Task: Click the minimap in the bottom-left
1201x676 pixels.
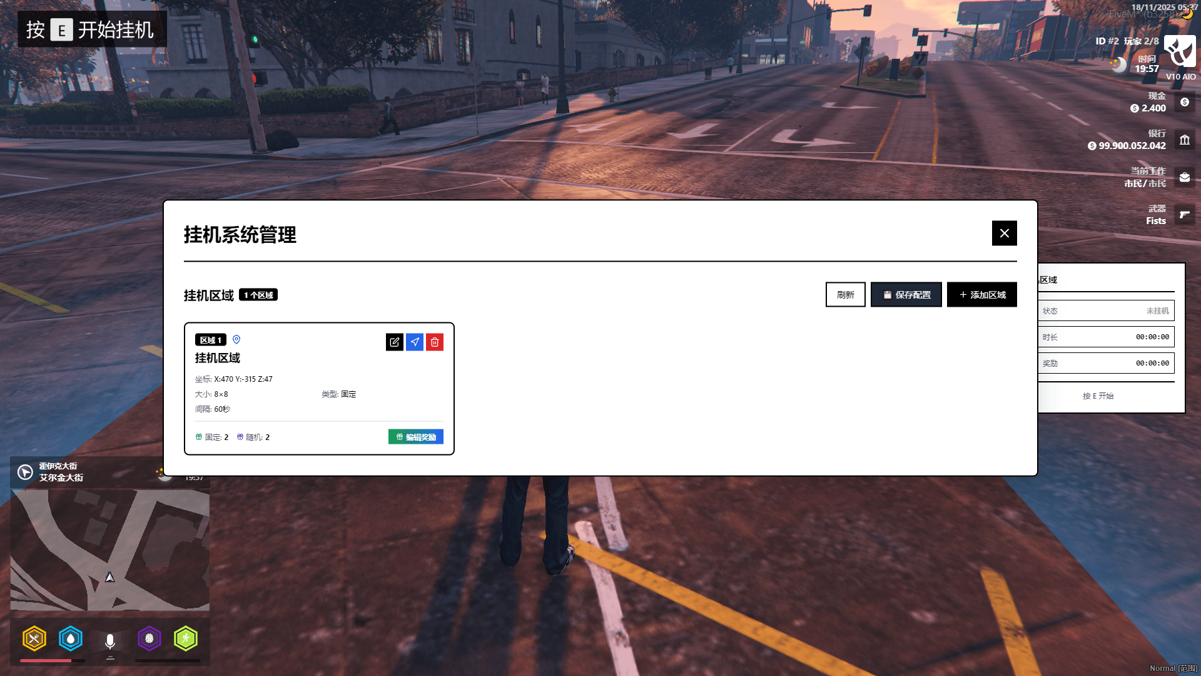Action: click(x=110, y=550)
